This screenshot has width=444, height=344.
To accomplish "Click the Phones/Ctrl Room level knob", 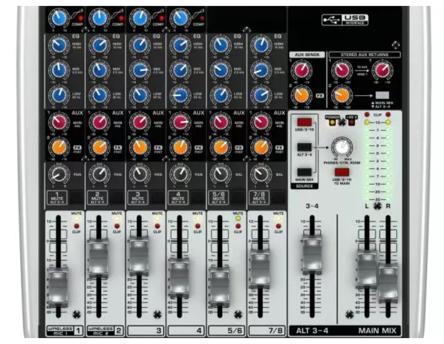I will (339, 146).
